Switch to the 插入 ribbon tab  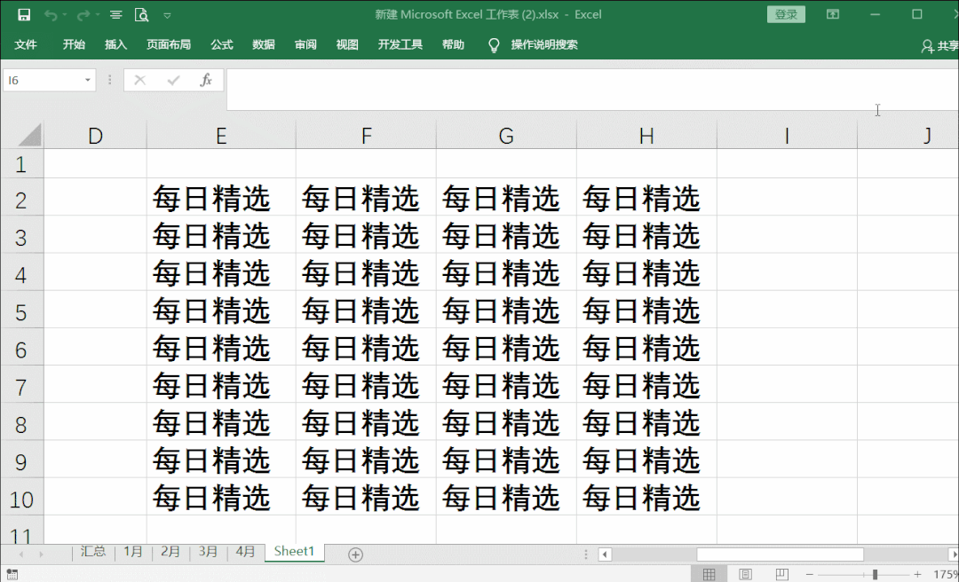coord(115,44)
